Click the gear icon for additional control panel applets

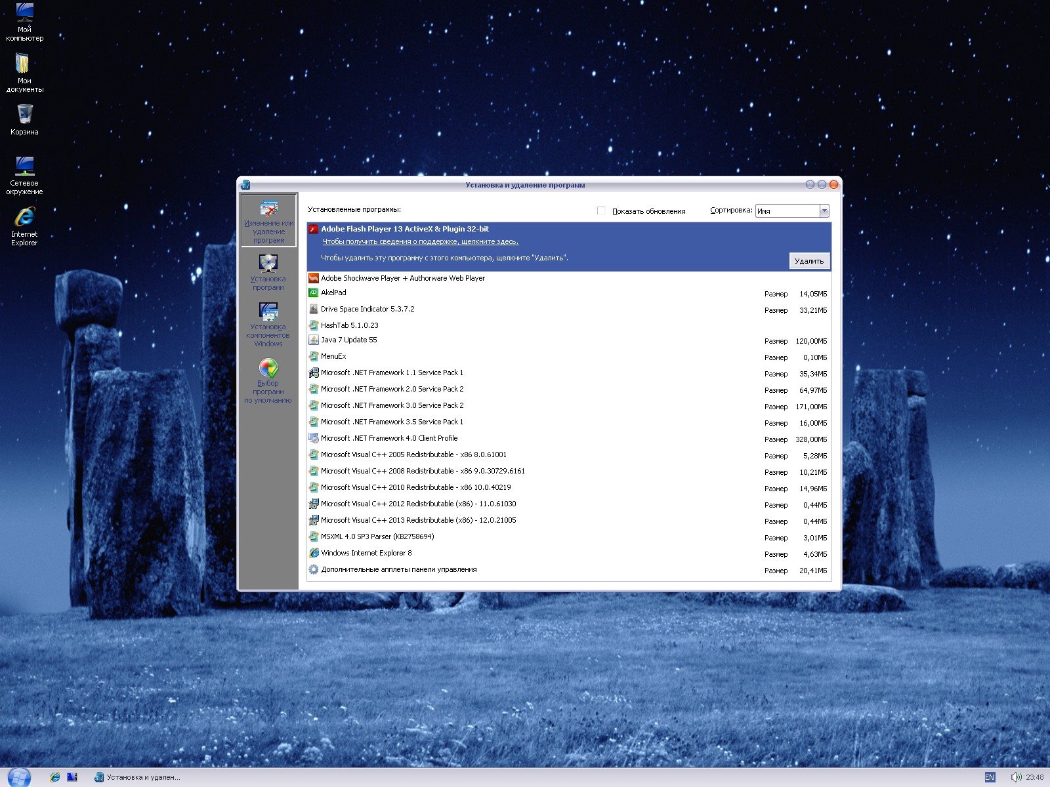point(314,569)
